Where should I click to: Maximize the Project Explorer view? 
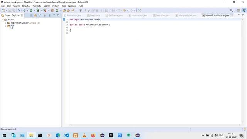click(x=58, y=15)
